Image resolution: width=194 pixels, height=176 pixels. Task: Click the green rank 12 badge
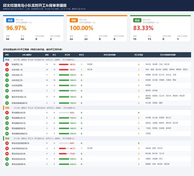click(x=7, y=128)
